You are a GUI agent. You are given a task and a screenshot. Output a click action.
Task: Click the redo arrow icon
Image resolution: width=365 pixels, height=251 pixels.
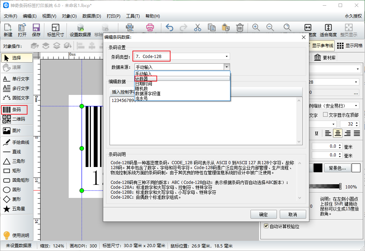[x=184, y=28]
